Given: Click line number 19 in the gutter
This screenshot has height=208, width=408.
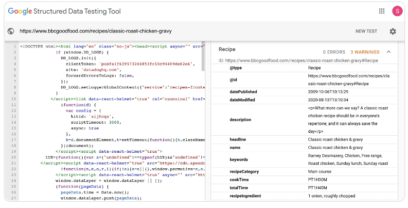Looking at the screenshot, I should [x=14, y=151].
